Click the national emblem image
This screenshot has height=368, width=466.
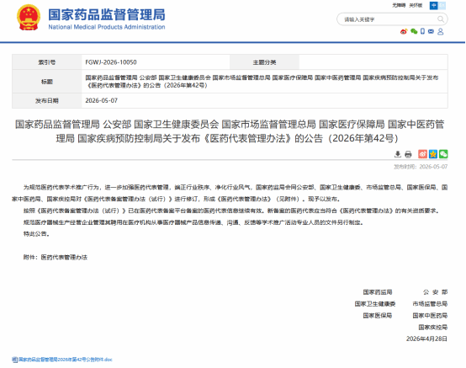pyautogui.click(x=29, y=17)
